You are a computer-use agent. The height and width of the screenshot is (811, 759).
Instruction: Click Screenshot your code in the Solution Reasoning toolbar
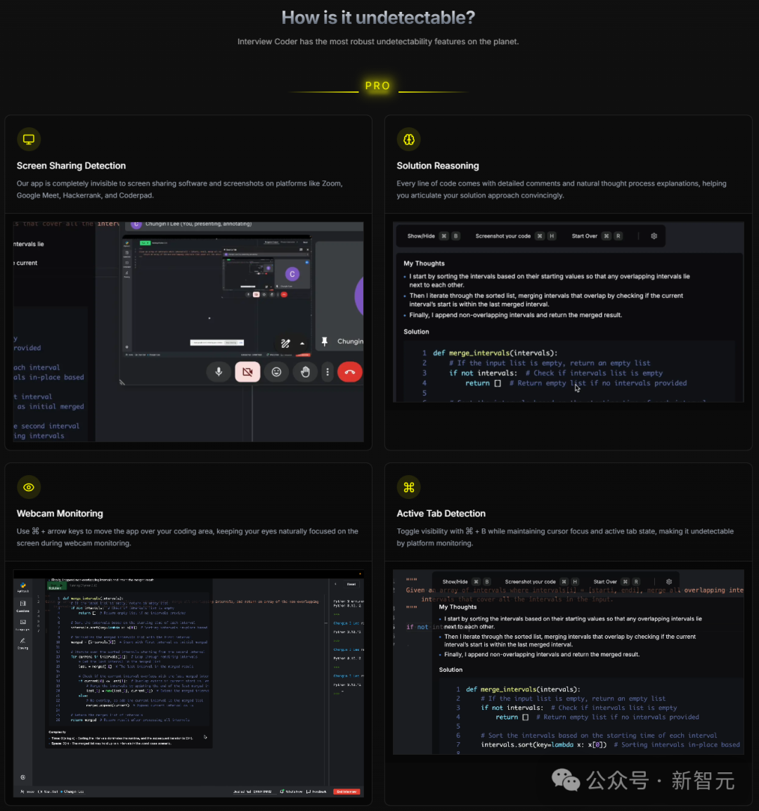503,236
